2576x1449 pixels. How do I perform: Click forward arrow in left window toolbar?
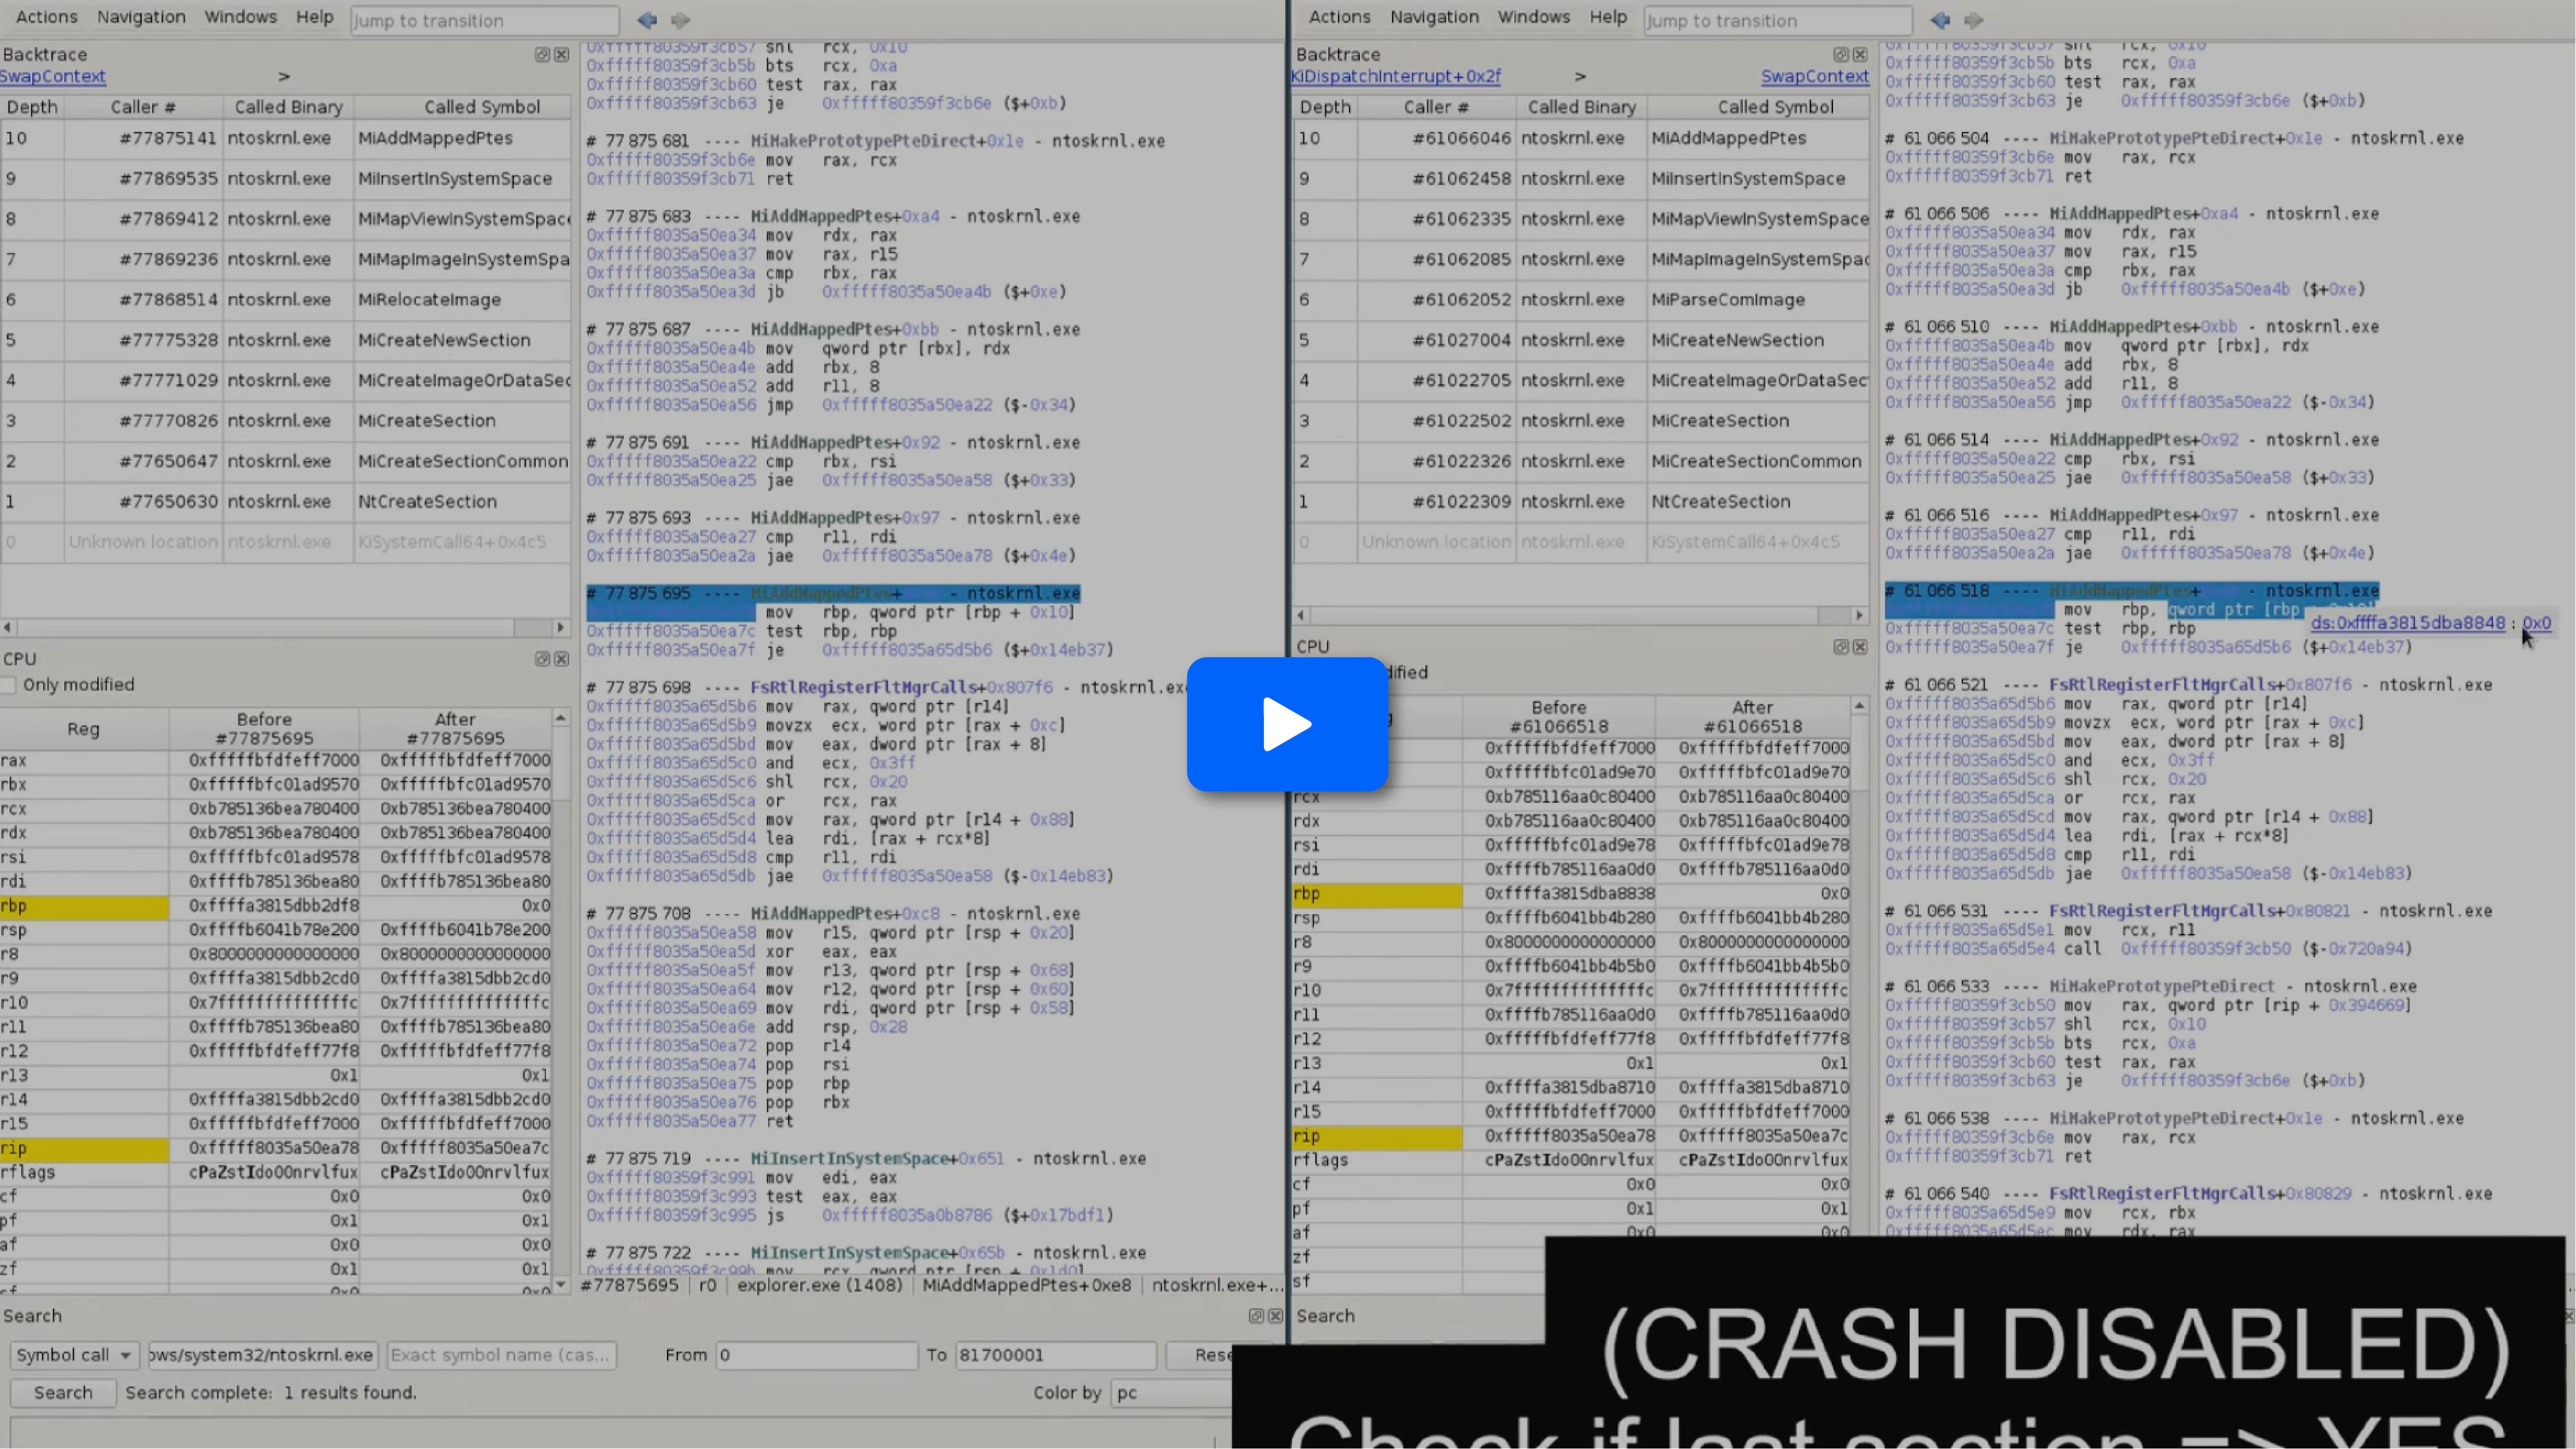pos(680,20)
